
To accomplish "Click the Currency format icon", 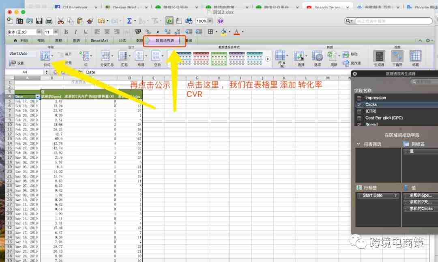I will click(x=138, y=32).
